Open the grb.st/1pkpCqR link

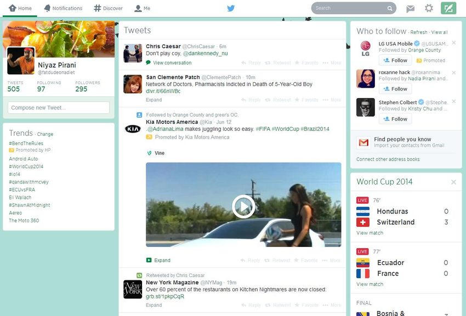(x=165, y=296)
